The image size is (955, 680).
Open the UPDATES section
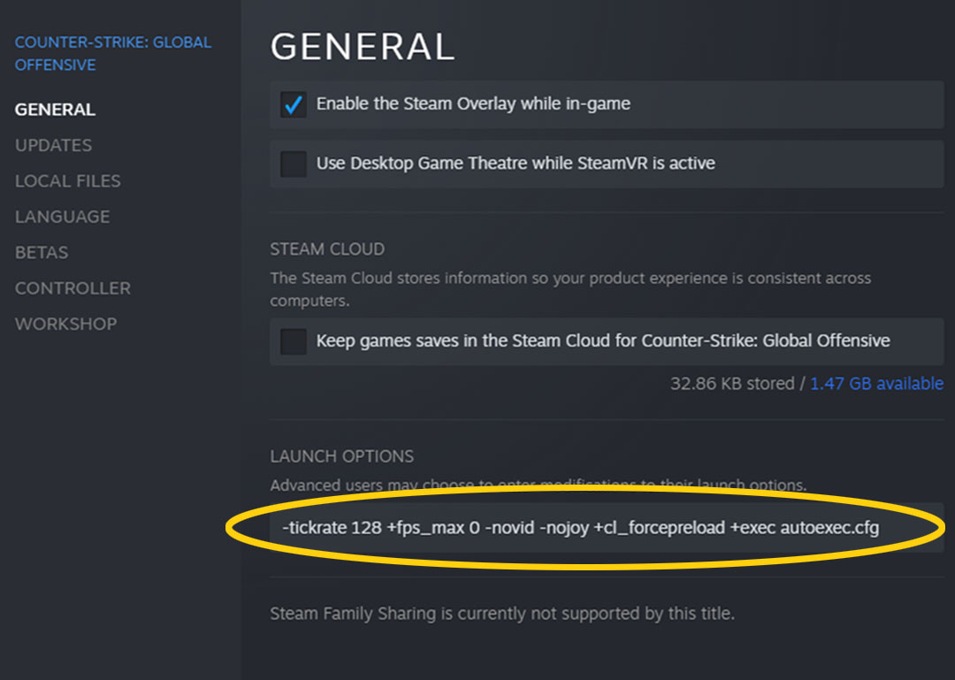[53, 145]
